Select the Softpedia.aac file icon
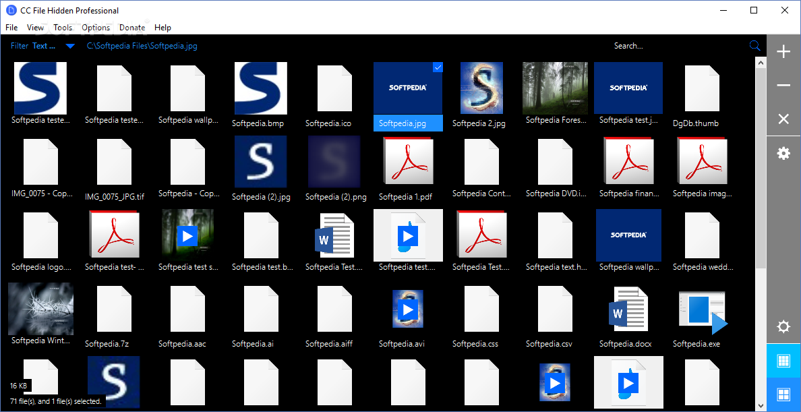Screen dimensions: 801x412 click(x=187, y=310)
